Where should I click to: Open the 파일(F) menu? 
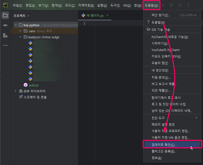tap(18, 6)
